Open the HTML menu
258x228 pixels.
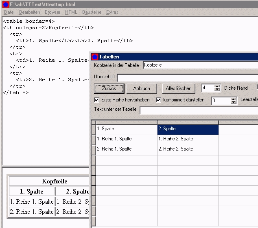click(71, 12)
